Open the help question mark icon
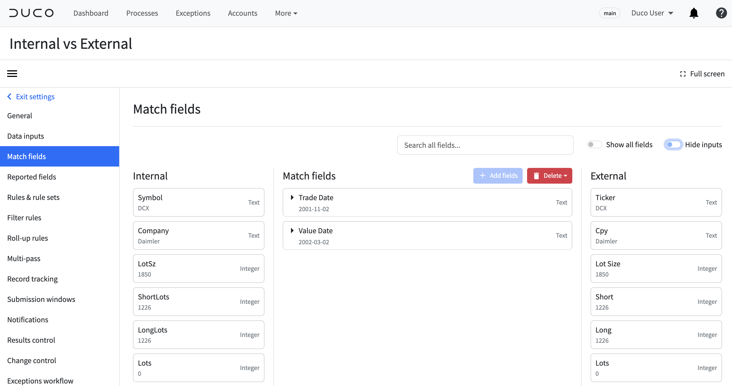 pyautogui.click(x=721, y=13)
